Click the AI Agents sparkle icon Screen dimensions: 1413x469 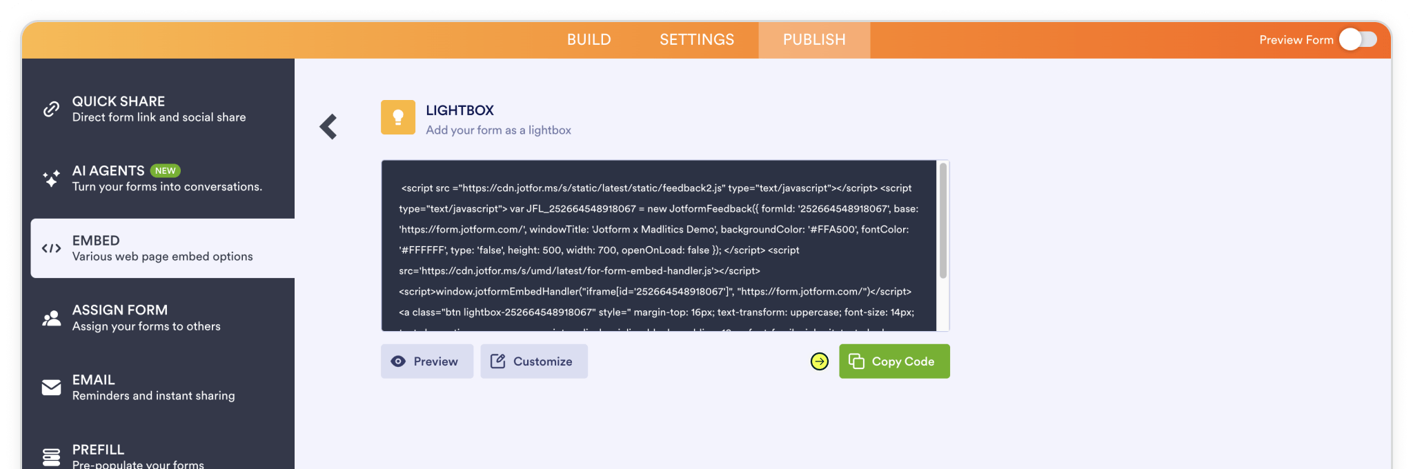click(51, 179)
